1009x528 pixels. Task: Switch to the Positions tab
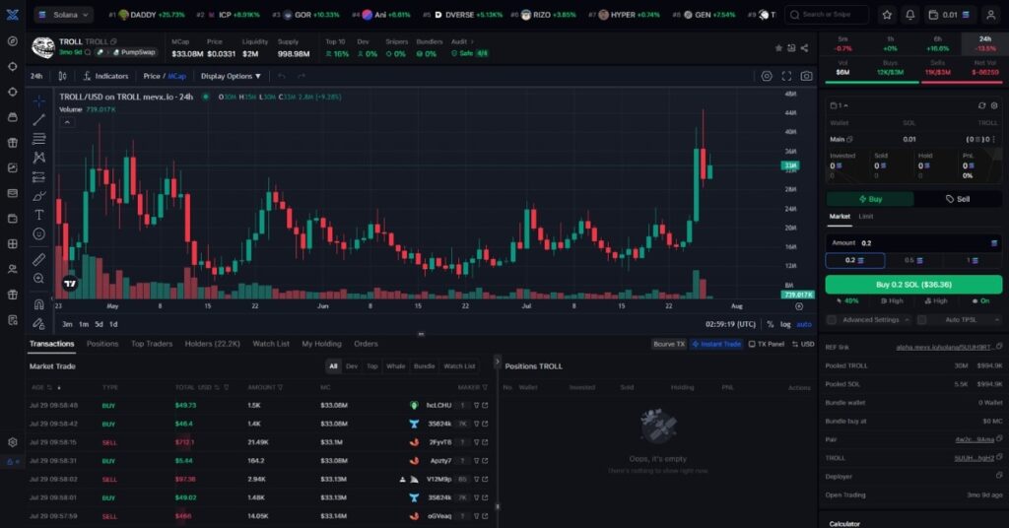point(102,344)
